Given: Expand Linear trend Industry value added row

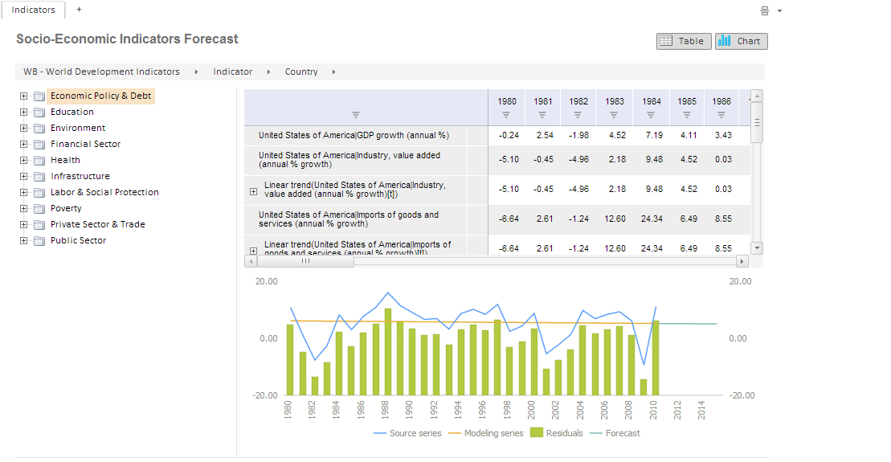Looking at the screenshot, I should 254,191.
